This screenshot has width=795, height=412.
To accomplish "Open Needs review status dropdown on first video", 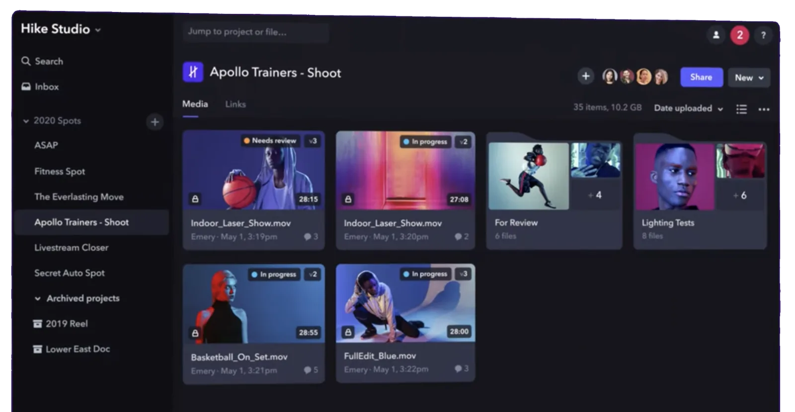I will [270, 140].
